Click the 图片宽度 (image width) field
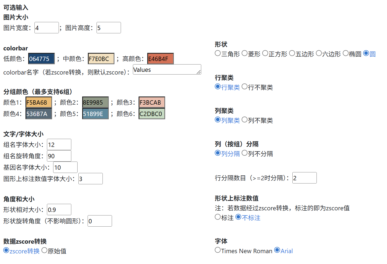 pyautogui.click(x=46, y=27)
